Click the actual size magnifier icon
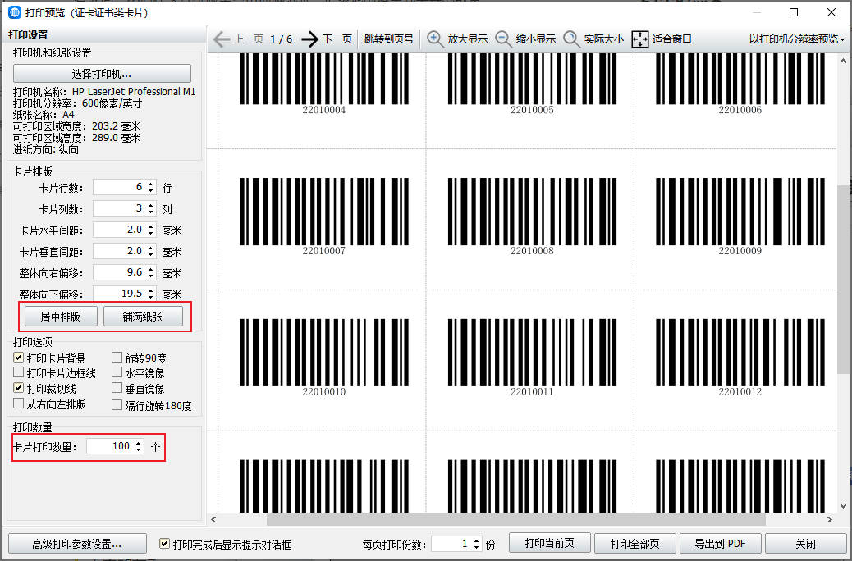The image size is (852, 561). (572, 39)
